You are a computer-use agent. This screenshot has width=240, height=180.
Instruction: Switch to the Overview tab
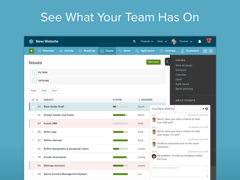pyautogui.click(x=46, y=51)
